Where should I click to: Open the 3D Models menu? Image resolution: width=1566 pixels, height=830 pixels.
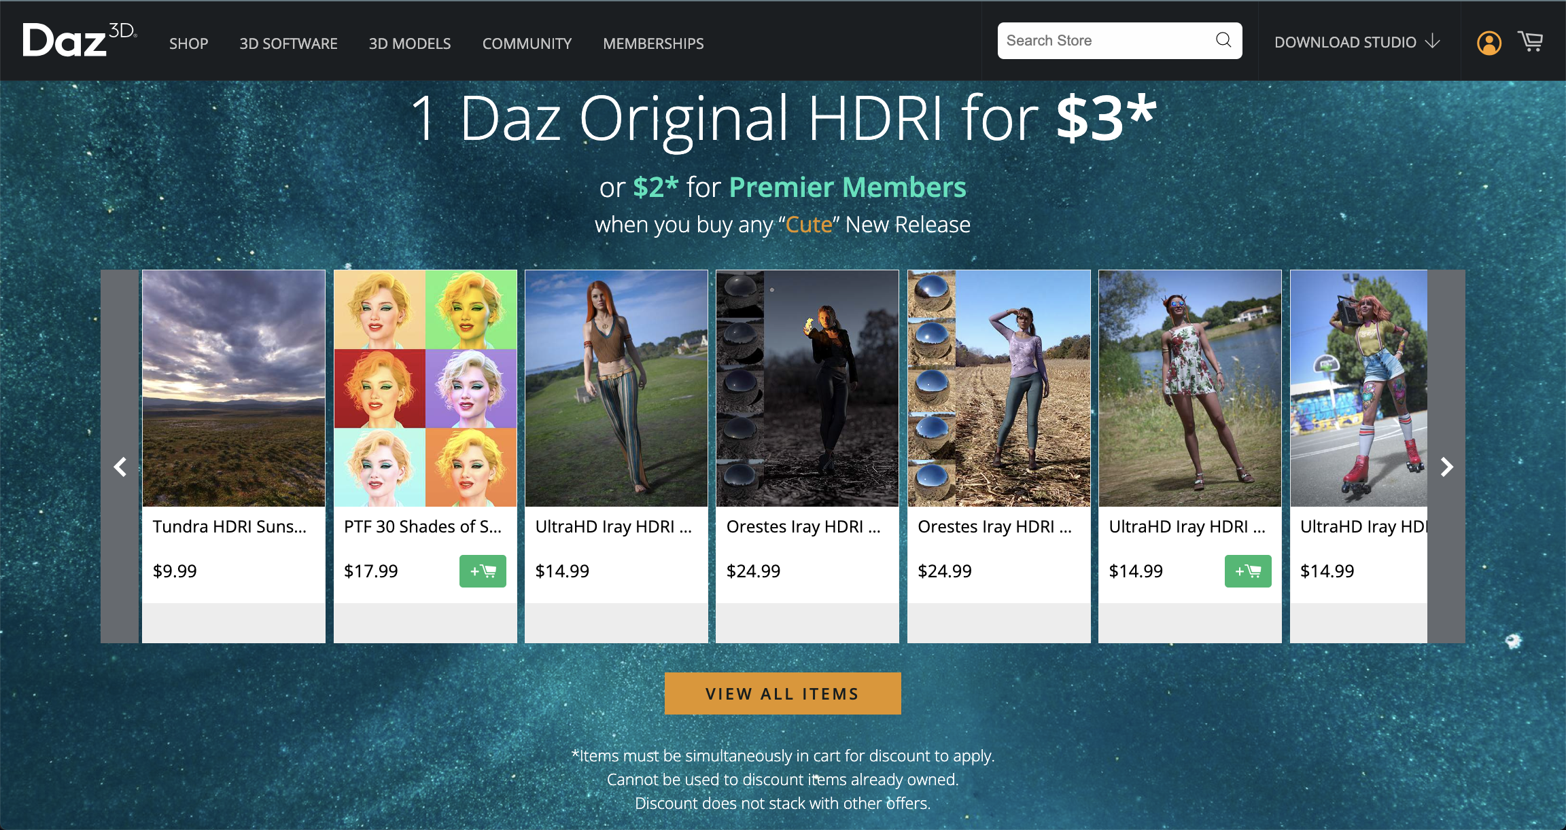(x=409, y=43)
